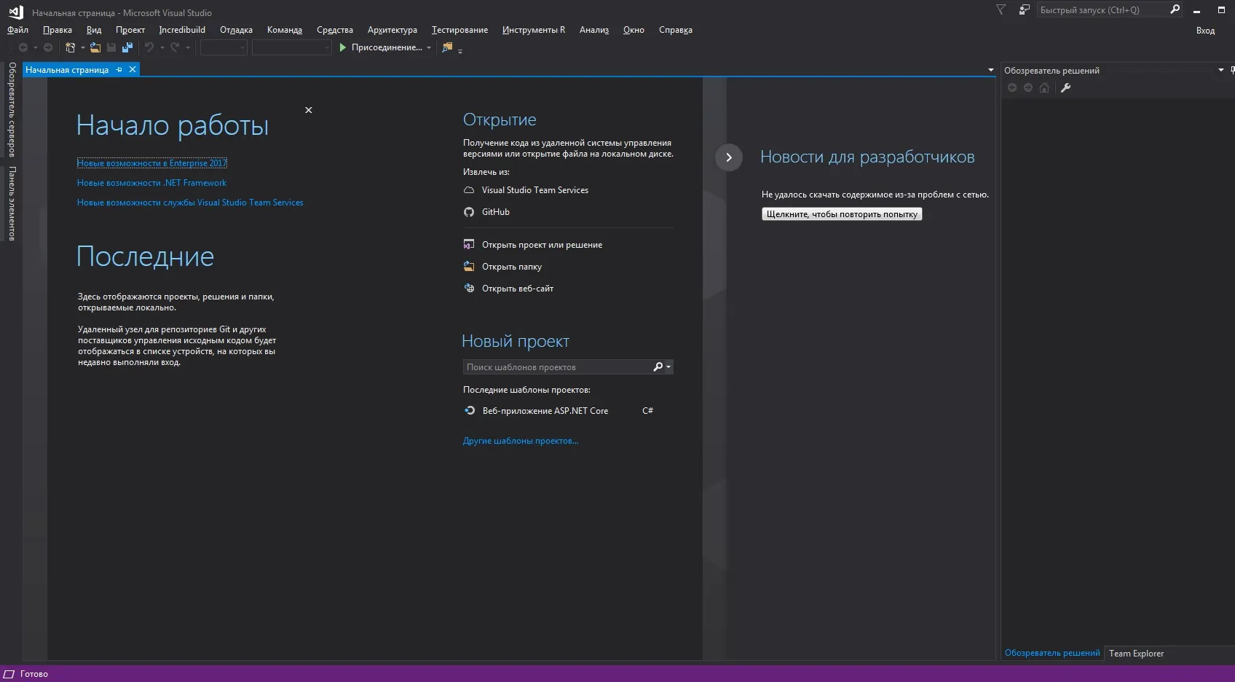This screenshot has height=682, width=1235.
Task: Click the cloud icon beside Visual Studio Team Services
Action: [469, 190]
